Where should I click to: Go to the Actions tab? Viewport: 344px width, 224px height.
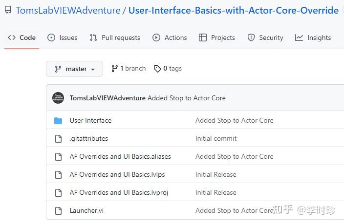click(170, 37)
